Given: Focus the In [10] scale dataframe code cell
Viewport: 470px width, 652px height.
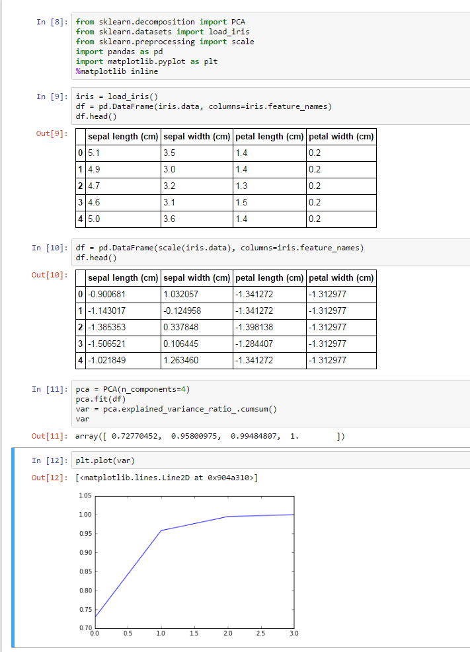Looking at the screenshot, I should 271,252.
